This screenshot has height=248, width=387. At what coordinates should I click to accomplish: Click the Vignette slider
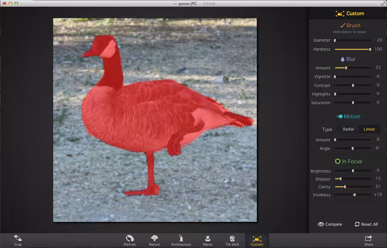click(x=352, y=77)
